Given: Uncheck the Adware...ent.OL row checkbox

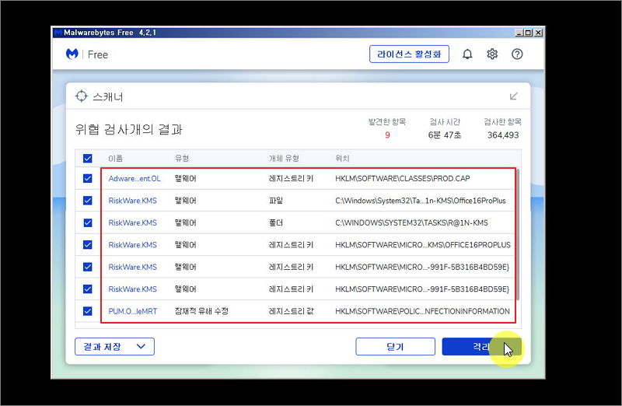Looking at the screenshot, I should pos(88,179).
